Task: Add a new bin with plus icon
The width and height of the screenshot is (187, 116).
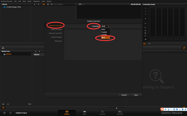Action: (3, 104)
